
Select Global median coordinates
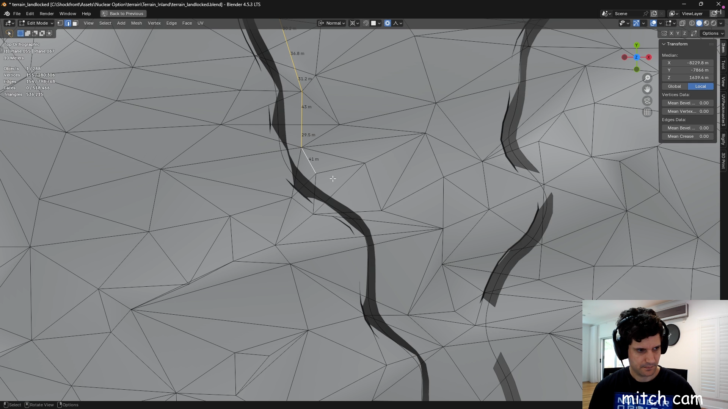[x=675, y=86]
